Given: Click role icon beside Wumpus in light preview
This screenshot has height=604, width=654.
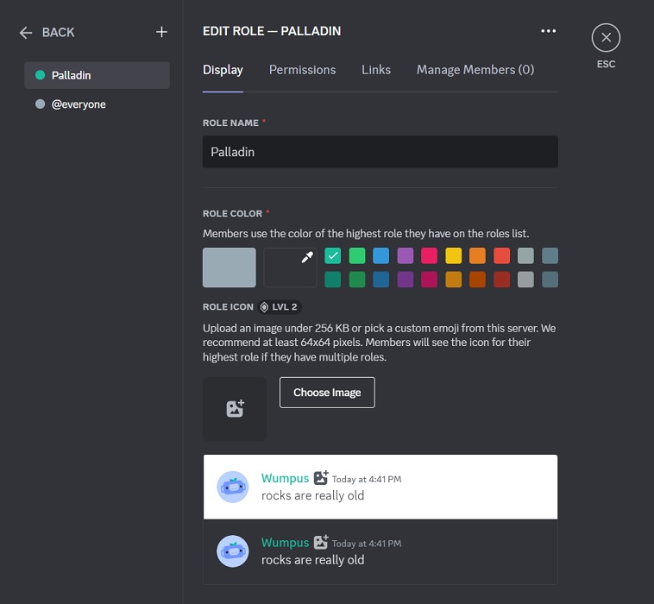Looking at the screenshot, I should click(321, 478).
